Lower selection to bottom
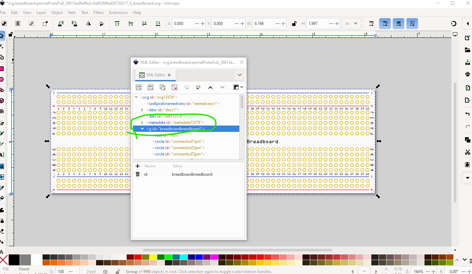 point(158,24)
